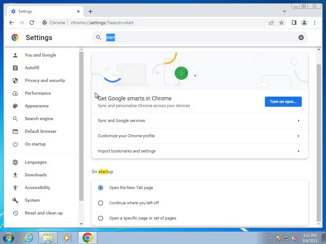326x244 pixels.
Task: Open Default browser settings
Action: point(40,131)
